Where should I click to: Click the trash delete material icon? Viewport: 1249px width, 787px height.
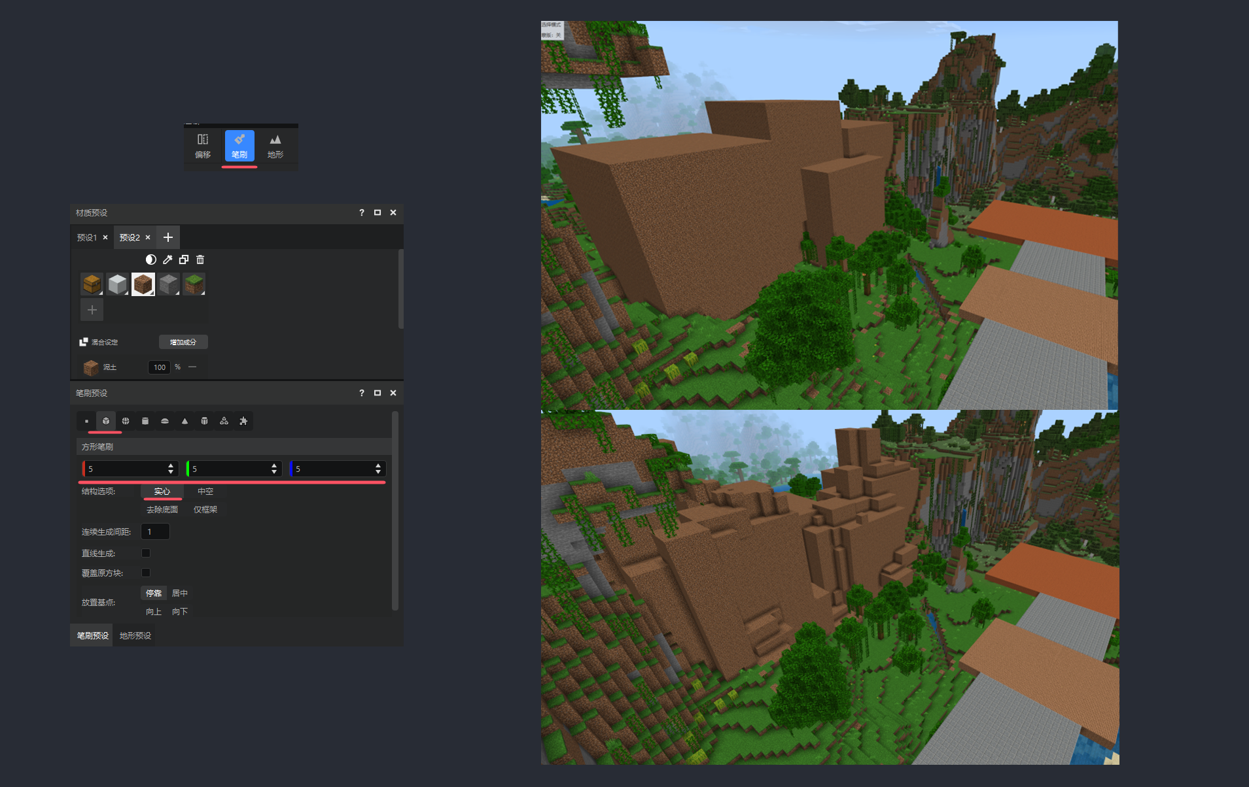point(200,260)
